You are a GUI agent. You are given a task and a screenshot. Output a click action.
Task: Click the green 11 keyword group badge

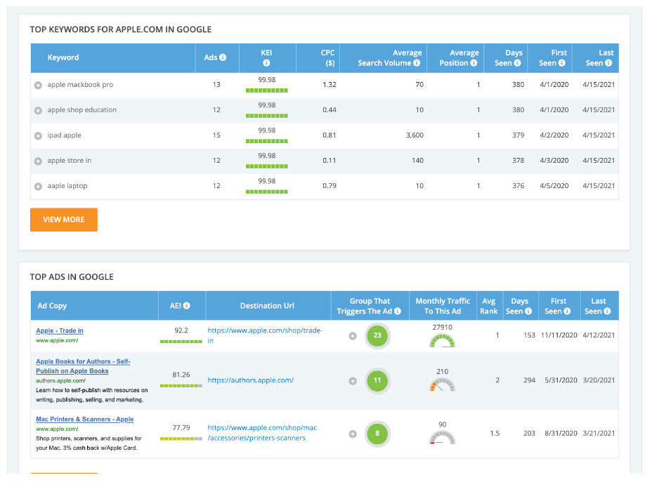click(x=377, y=381)
